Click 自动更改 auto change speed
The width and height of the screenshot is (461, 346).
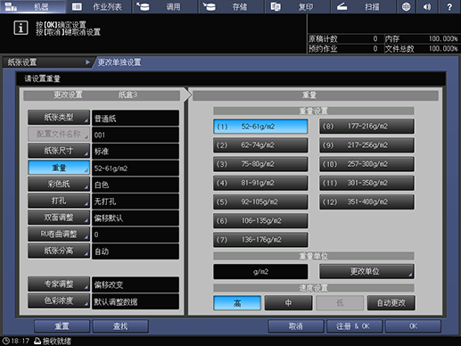pyautogui.click(x=391, y=303)
